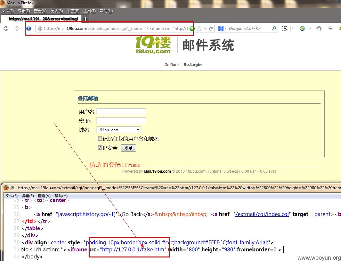Click the </body> line in source
Screen dimensions: 341x261
[32, 257]
